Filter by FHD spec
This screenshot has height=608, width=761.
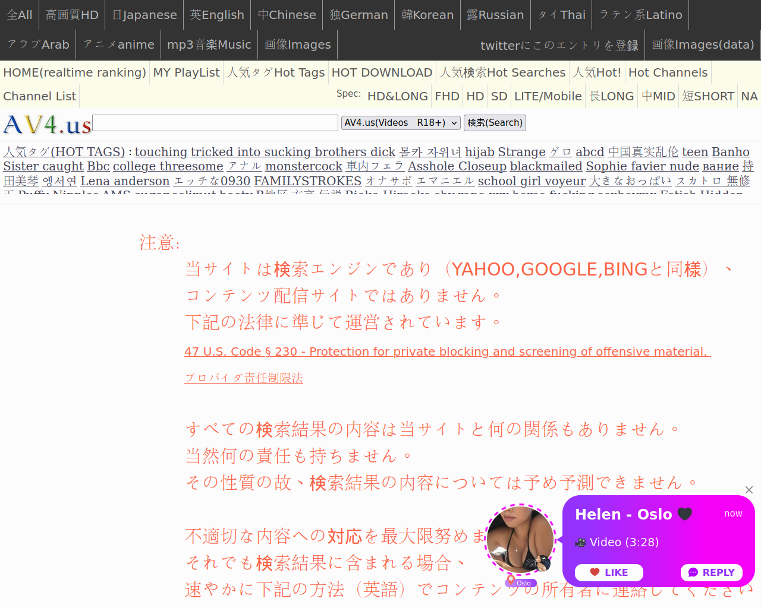(446, 96)
